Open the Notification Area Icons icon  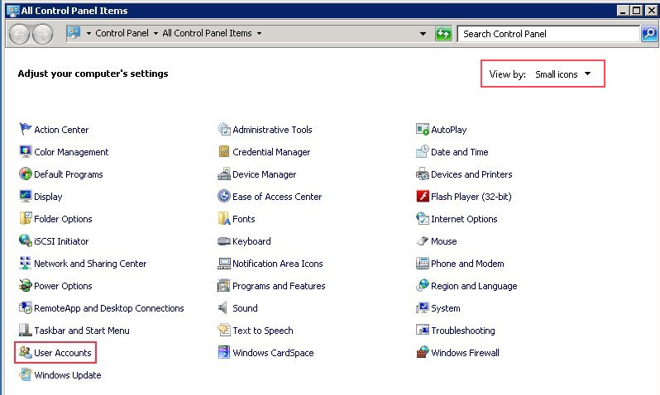click(x=224, y=263)
